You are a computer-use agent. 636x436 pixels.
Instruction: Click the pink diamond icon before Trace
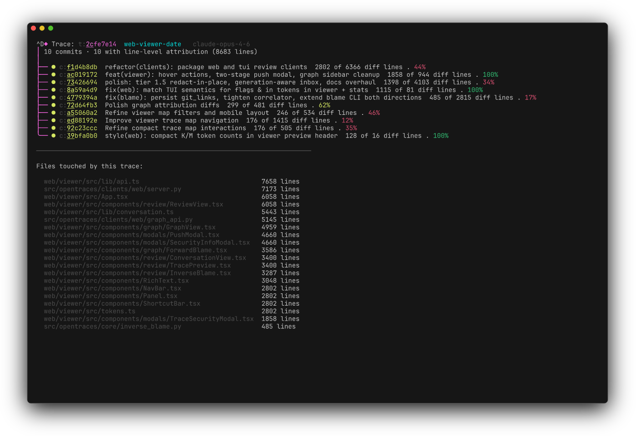pyautogui.click(x=46, y=44)
